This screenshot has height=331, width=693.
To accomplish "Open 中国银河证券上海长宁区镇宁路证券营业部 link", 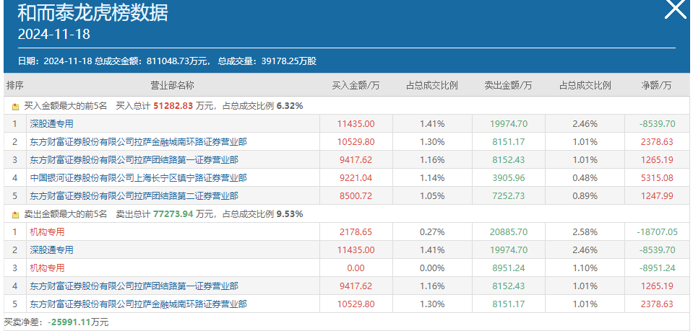I will coord(138,178).
